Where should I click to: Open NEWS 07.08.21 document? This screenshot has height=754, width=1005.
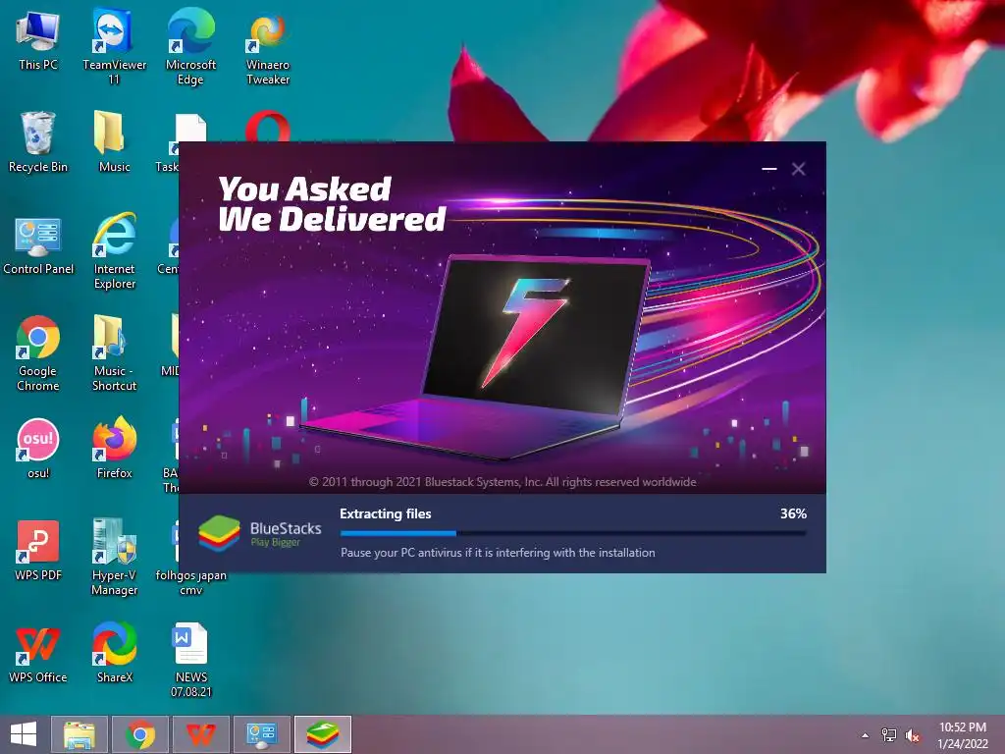coord(190,659)
